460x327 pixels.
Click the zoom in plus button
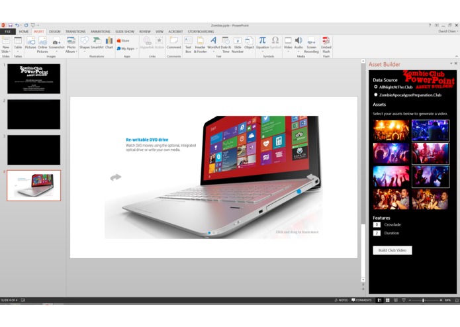441,300
